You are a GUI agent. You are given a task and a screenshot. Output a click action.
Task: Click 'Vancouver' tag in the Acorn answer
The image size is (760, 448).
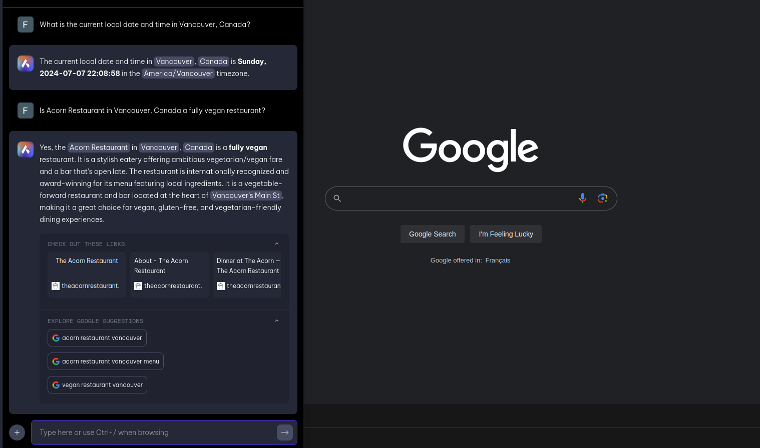[x=159, y=147]
